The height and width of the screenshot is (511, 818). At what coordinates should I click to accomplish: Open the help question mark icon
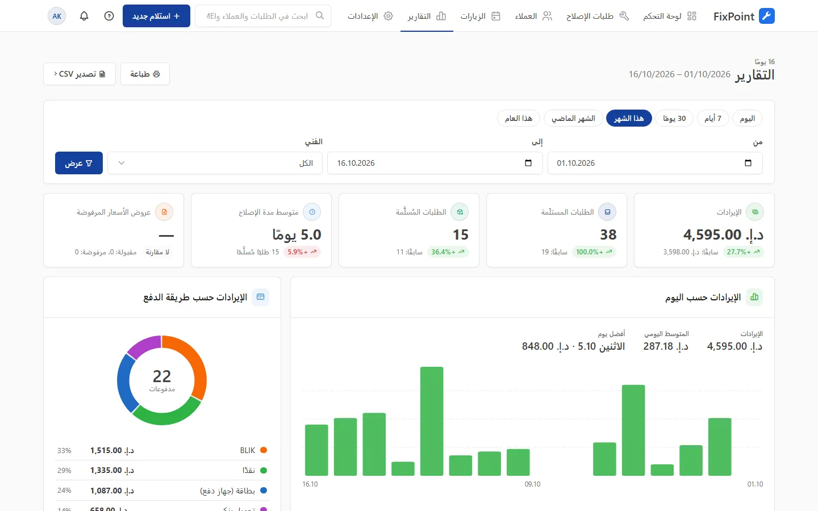109,16
